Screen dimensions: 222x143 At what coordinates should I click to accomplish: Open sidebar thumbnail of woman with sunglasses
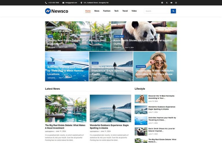pyautogui.click(x=141, y=99)
